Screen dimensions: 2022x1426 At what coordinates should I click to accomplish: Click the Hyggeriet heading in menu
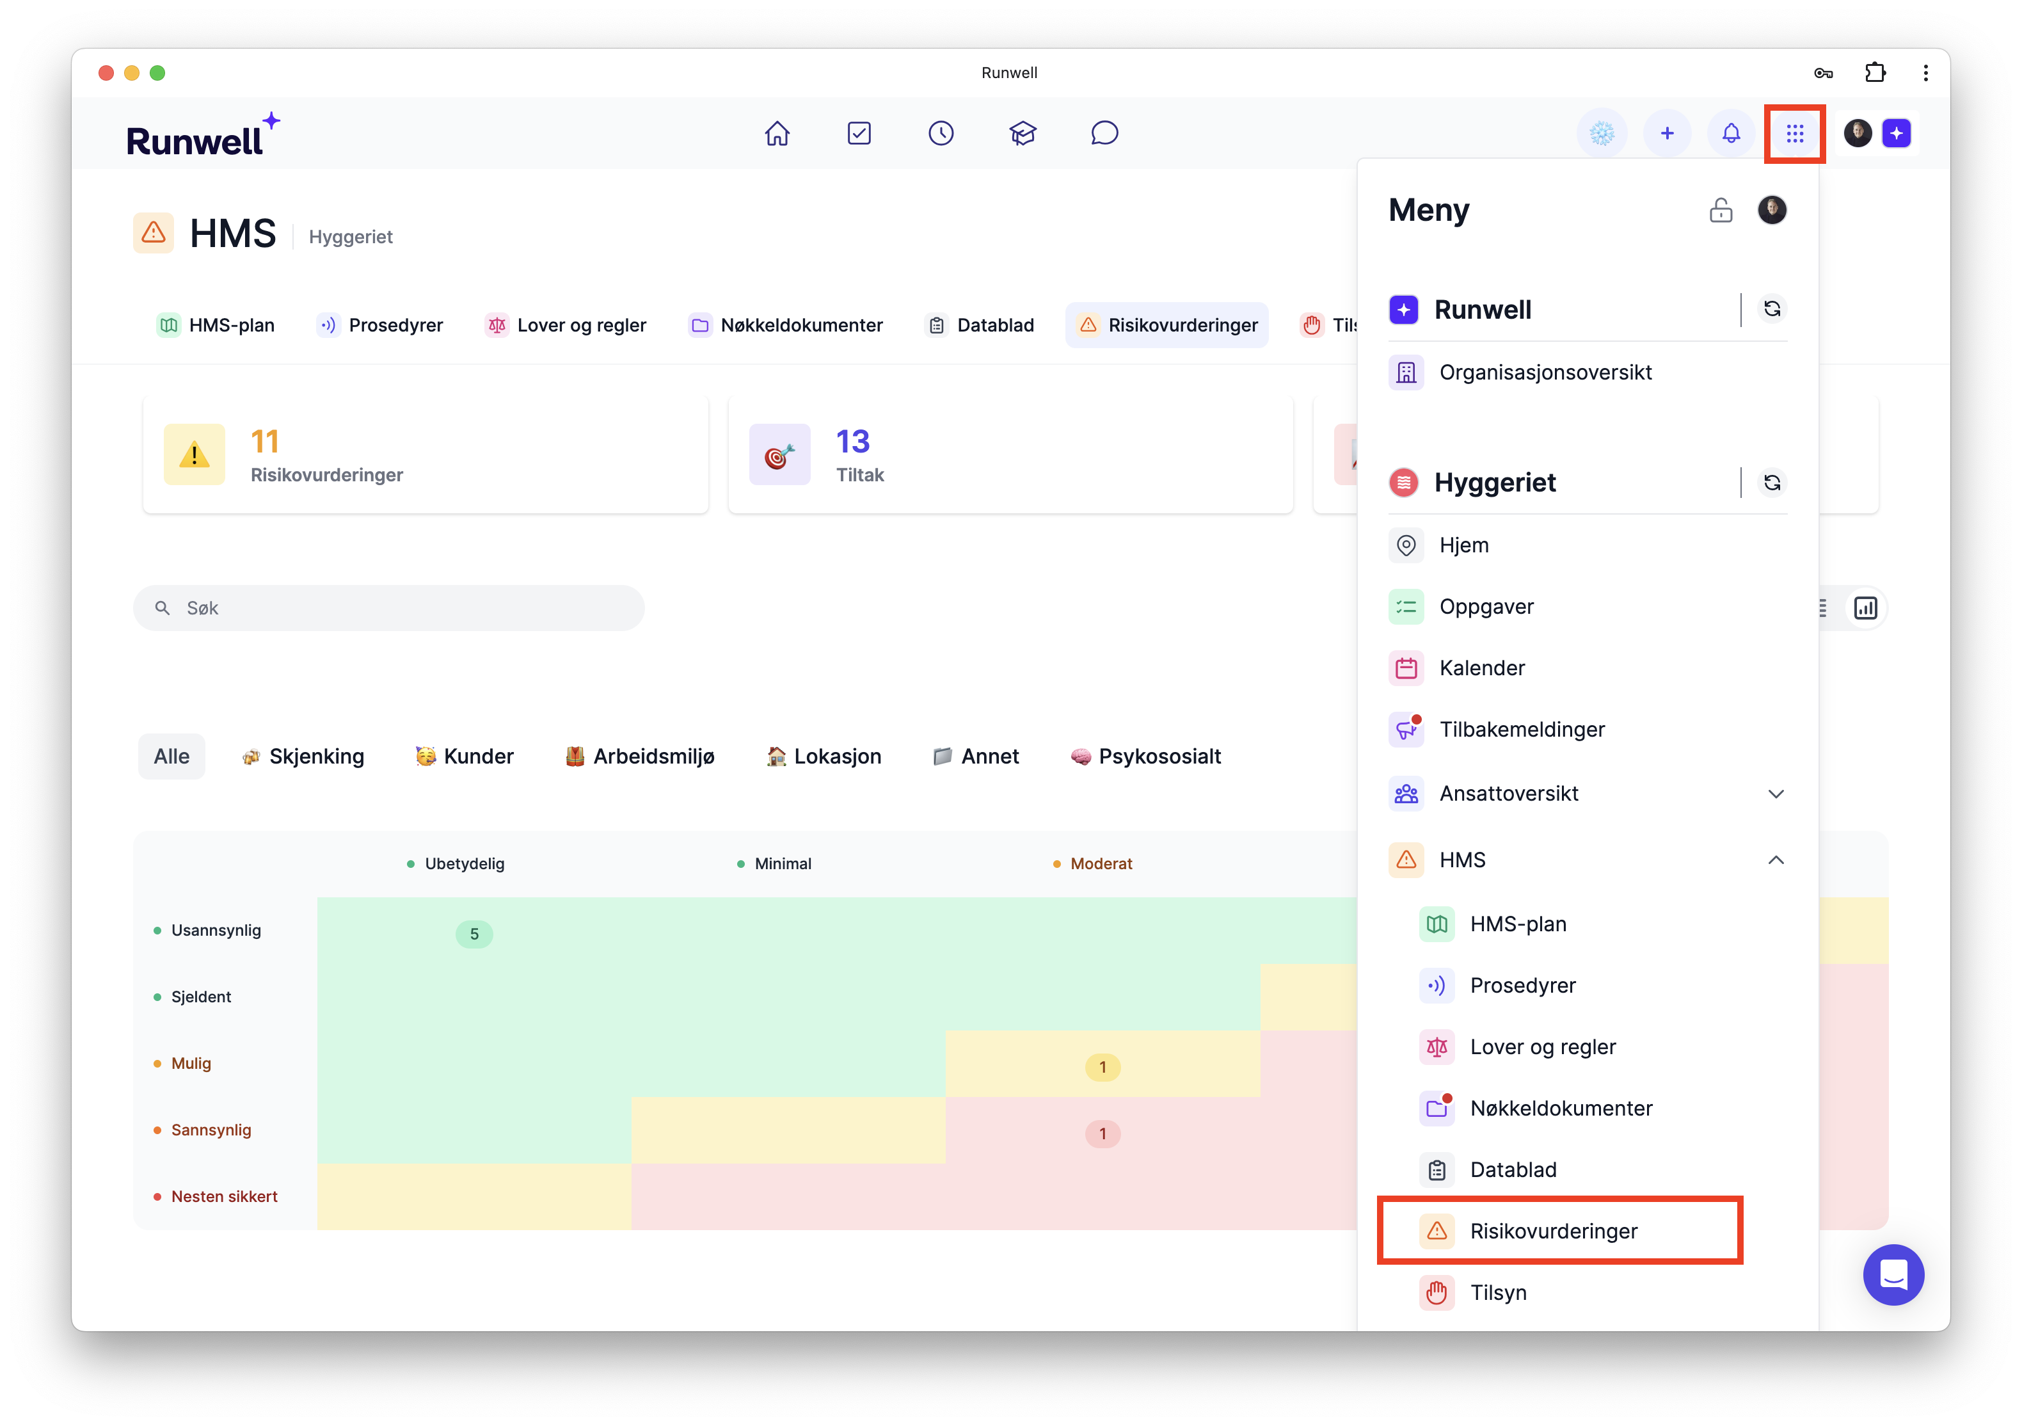[1495, 483]
